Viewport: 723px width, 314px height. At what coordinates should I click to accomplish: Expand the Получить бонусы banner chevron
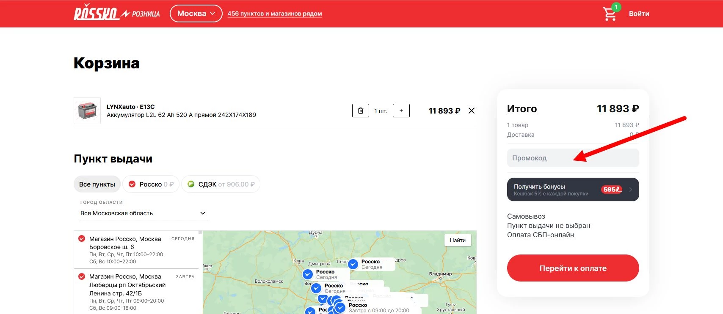pyautogui.click(x=630, y=189)
